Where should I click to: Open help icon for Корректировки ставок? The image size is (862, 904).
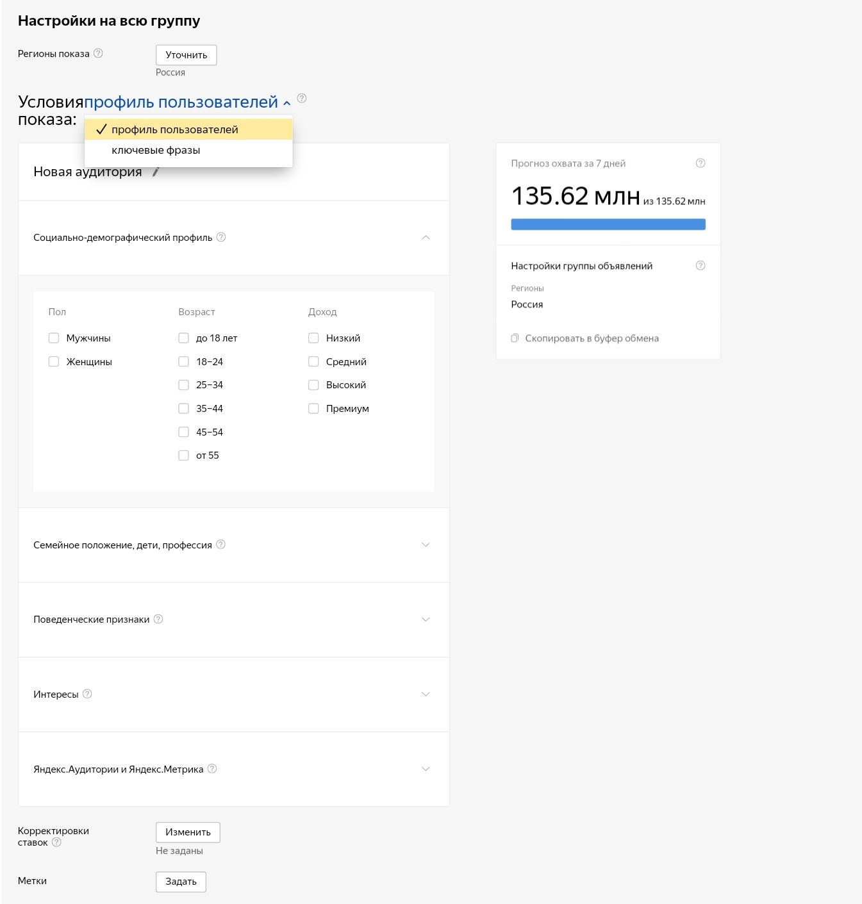click(x=56, y=842)
